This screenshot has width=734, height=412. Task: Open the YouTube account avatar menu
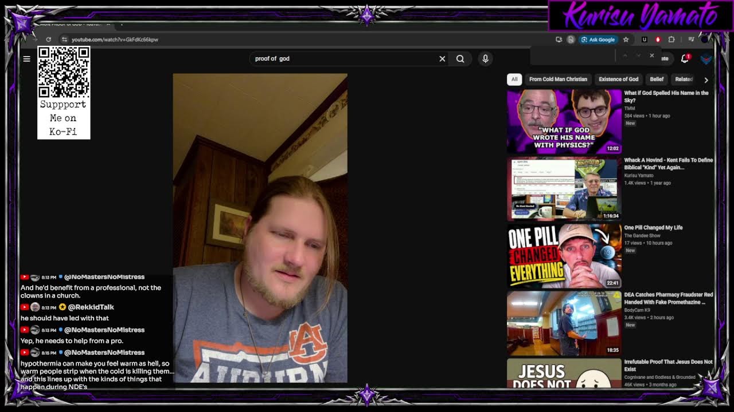point(706,58)
